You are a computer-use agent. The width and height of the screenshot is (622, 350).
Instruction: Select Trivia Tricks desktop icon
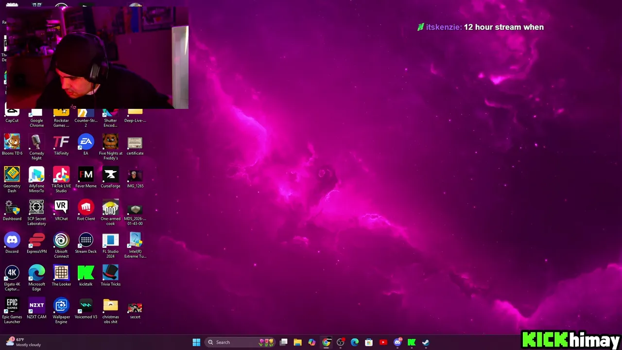(x=110, y=276)
